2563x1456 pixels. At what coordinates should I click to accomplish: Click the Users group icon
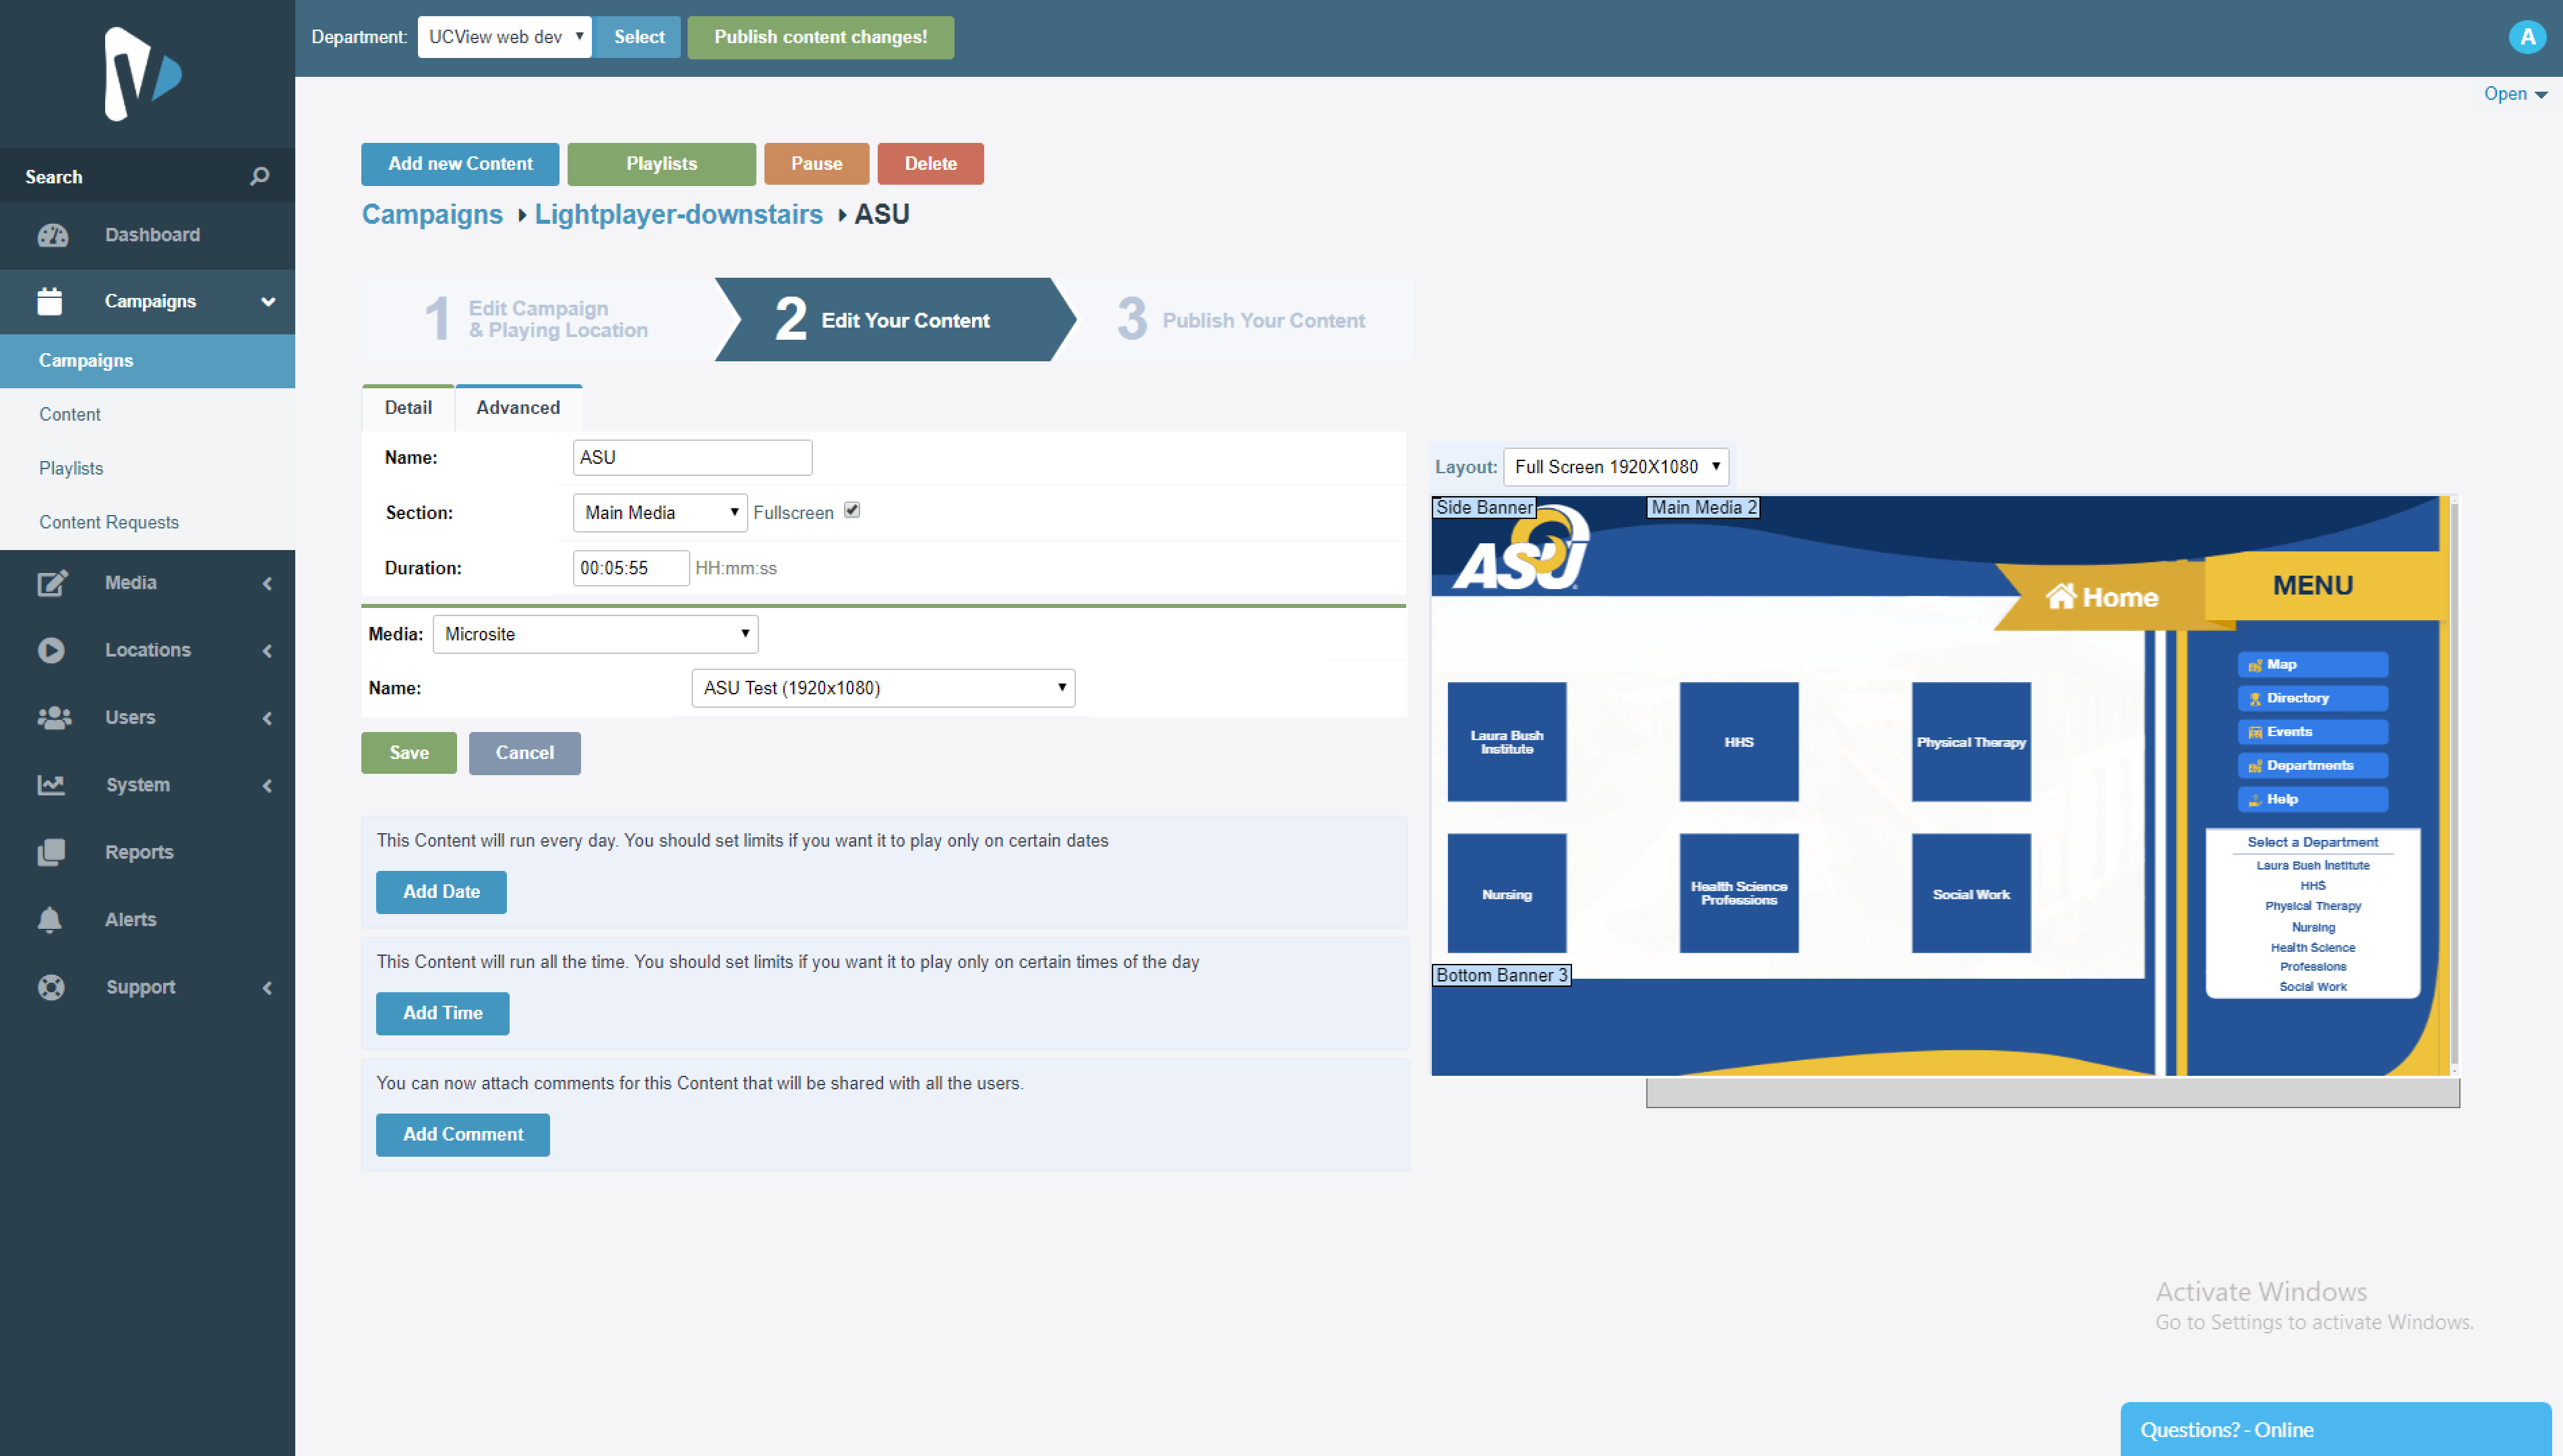53,717
